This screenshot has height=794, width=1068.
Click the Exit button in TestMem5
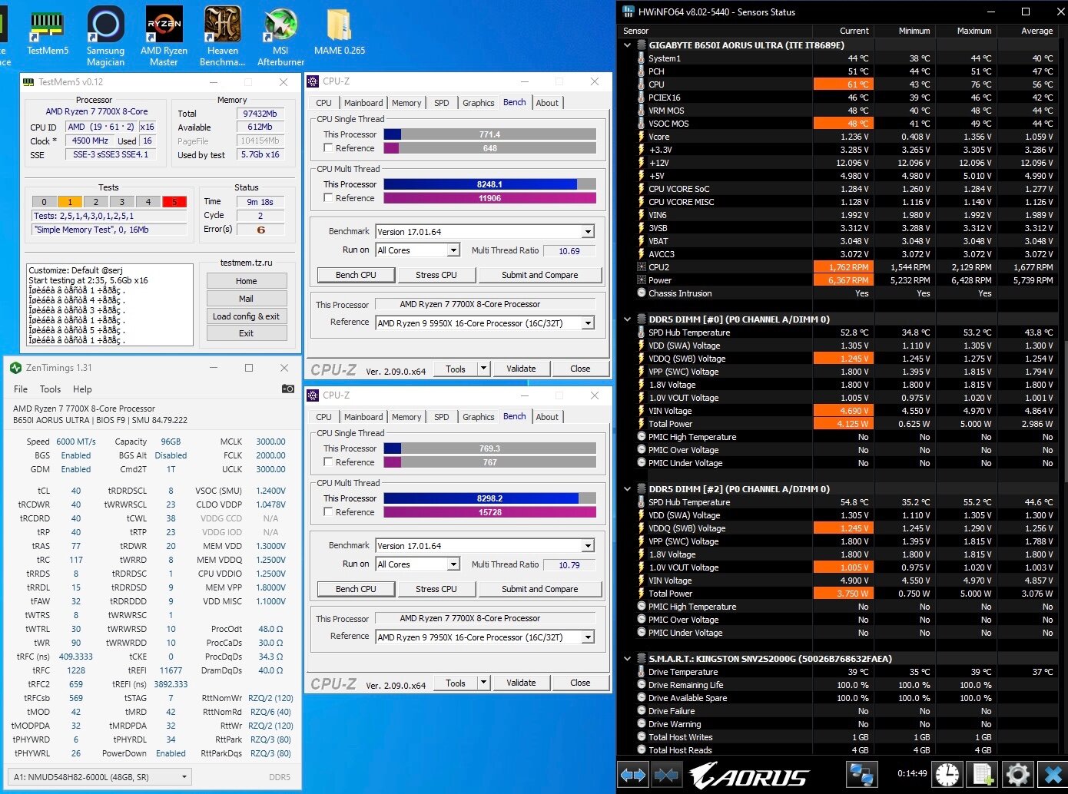click(247, 333)
